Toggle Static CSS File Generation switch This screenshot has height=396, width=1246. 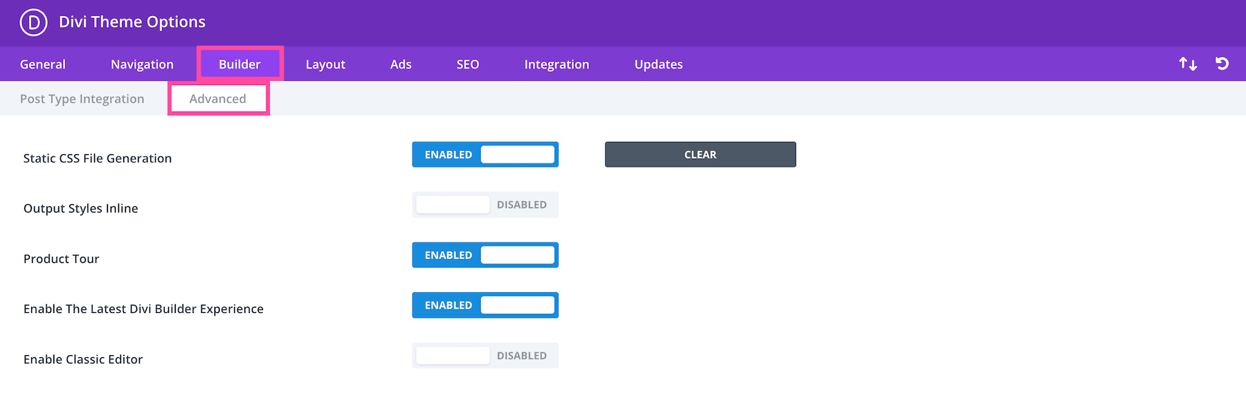coord(485,154)
